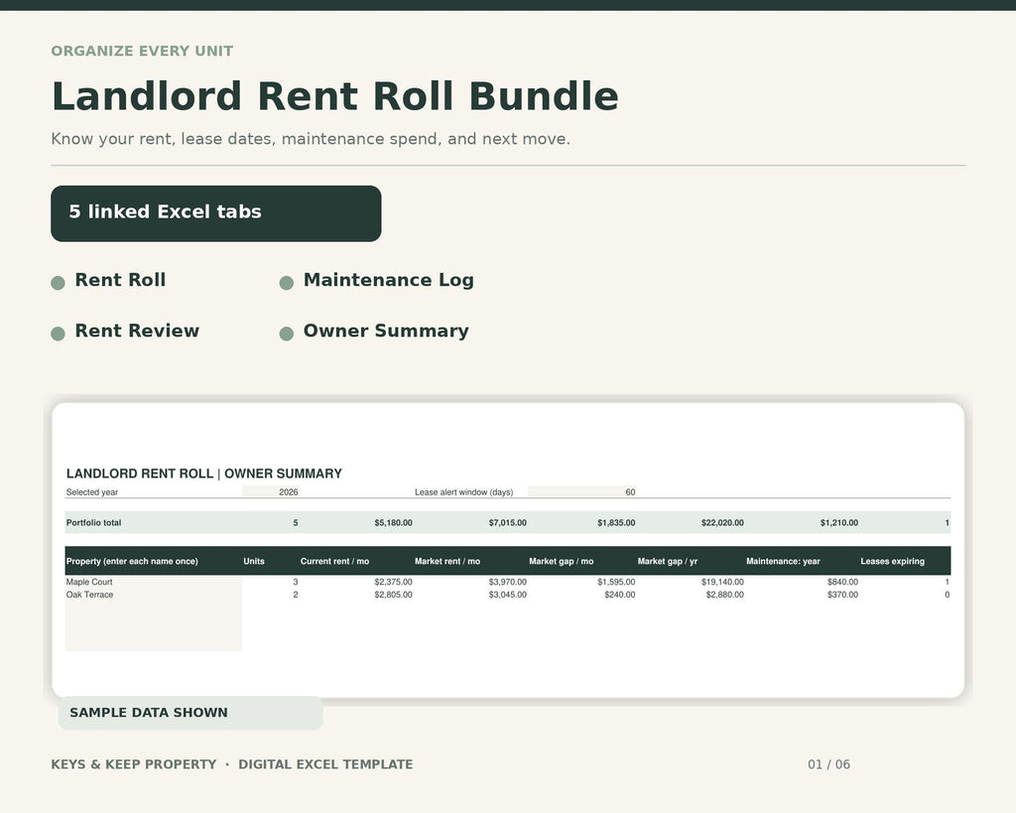Select the 2026 selected year cell
Viewport: 1016px width, 813px height.
tap(271, 492)
